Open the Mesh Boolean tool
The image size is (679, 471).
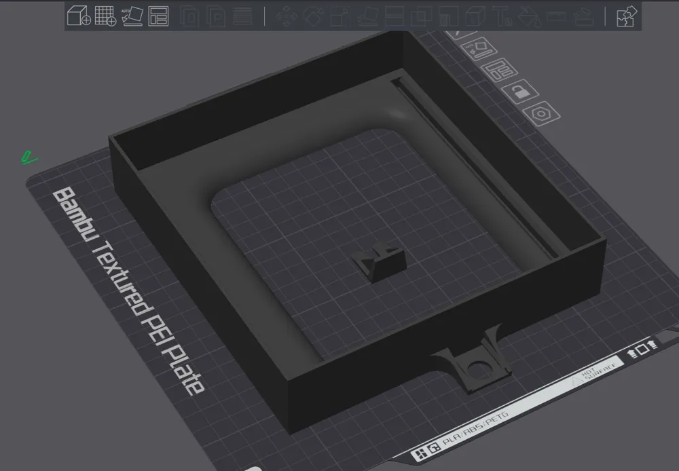[422, 16]
